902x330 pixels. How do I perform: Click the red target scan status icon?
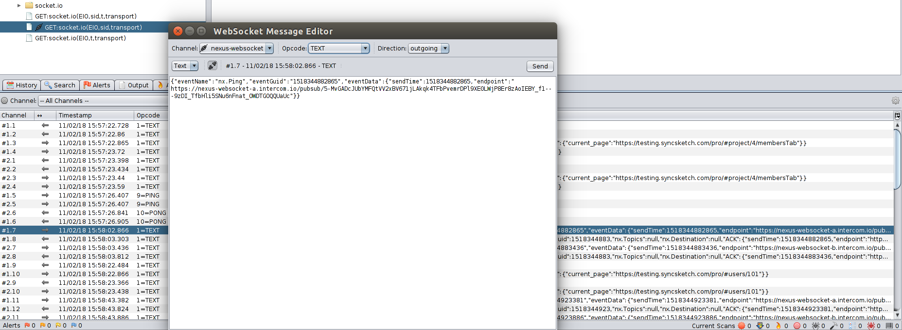click(797, 326)
